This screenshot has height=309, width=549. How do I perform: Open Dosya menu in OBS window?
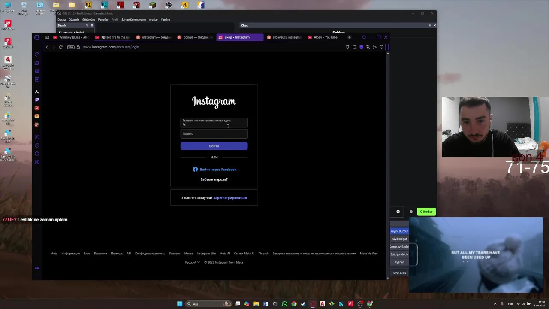tap(62, 20)
